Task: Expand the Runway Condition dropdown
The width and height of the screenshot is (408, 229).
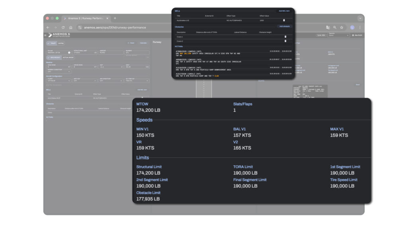Action: [x=57, y=72]
